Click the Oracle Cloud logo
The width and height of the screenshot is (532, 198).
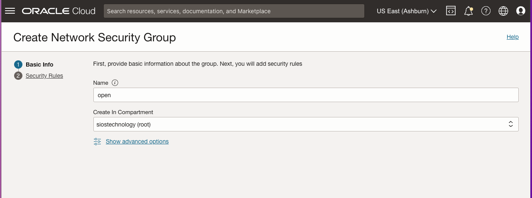click(59, 11)
